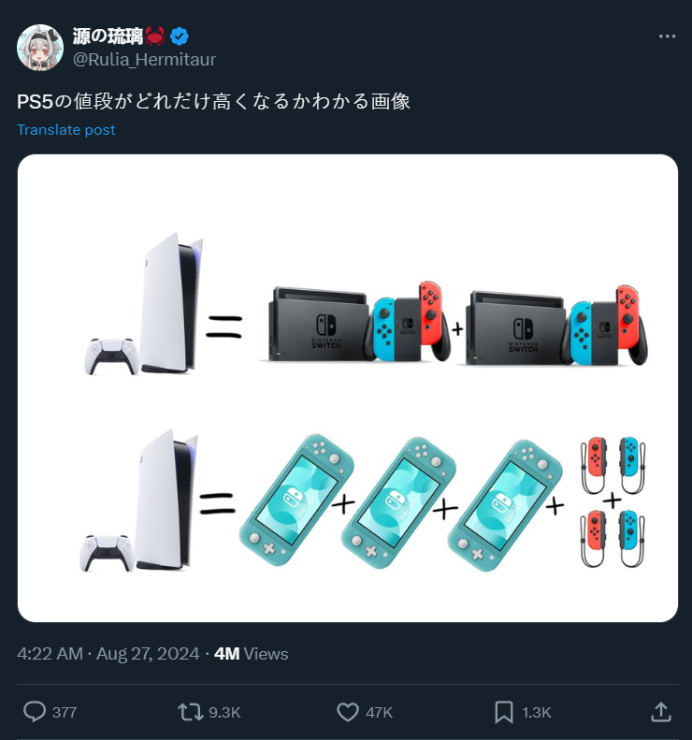
Task: Click the 377 replies count
Action: coord(65,712)
